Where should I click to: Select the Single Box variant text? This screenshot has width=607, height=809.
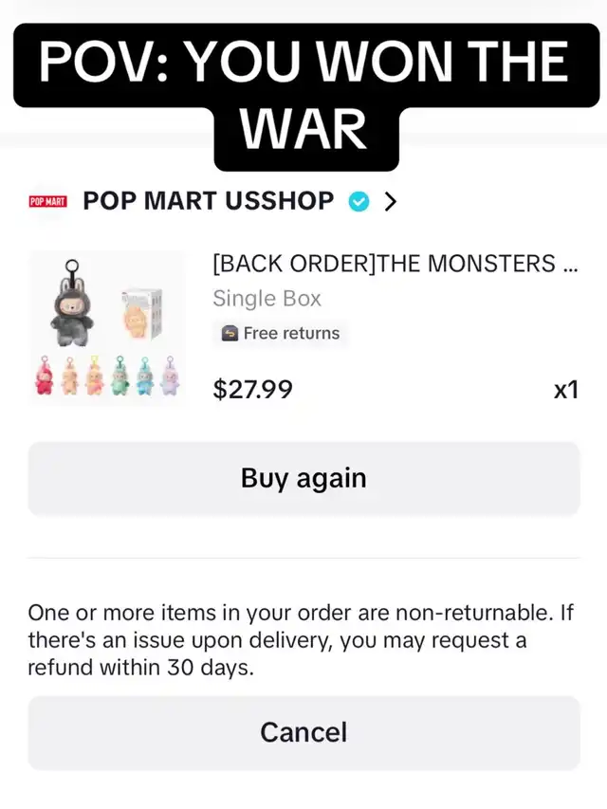267,298
